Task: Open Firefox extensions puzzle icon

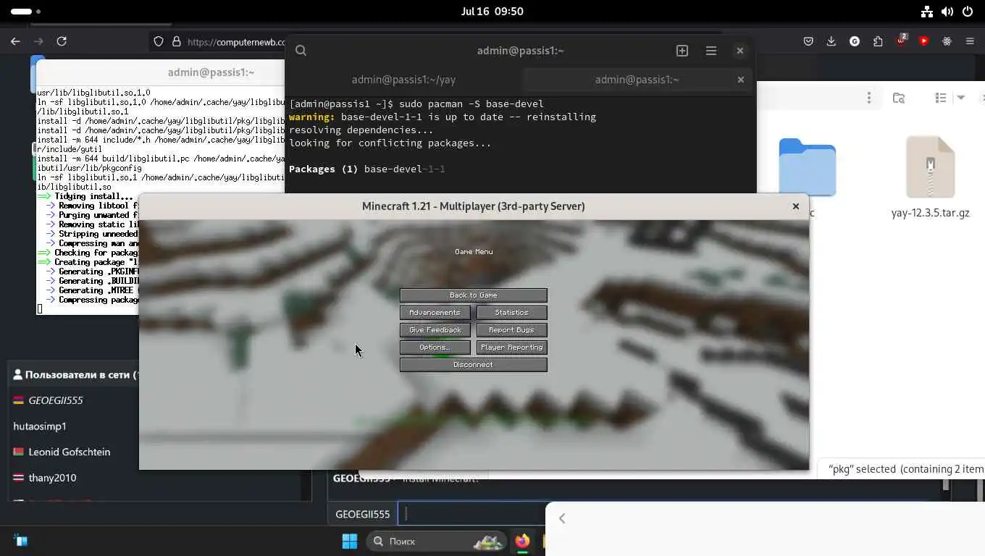Action: (x=878, y=41)
